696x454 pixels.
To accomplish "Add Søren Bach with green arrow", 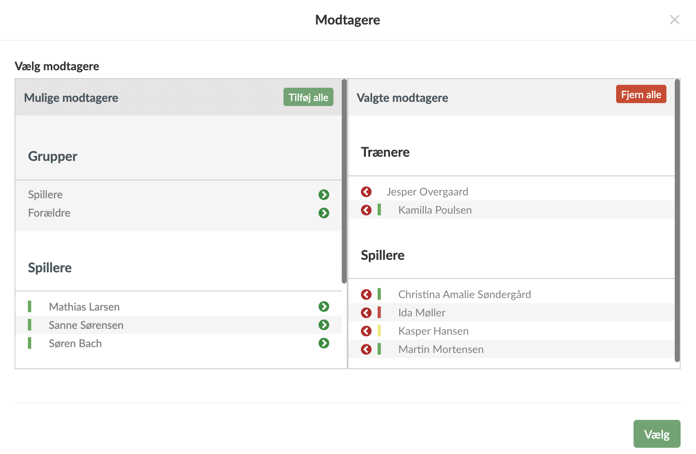I will click(324, 343).
